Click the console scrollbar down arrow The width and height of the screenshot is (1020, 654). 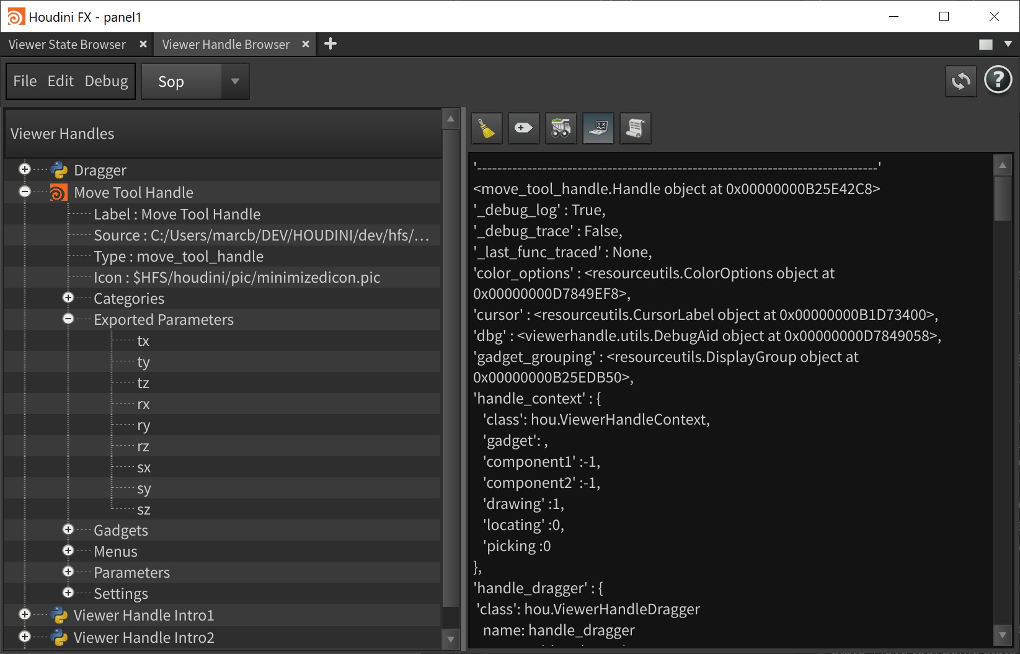(1002, 634)
